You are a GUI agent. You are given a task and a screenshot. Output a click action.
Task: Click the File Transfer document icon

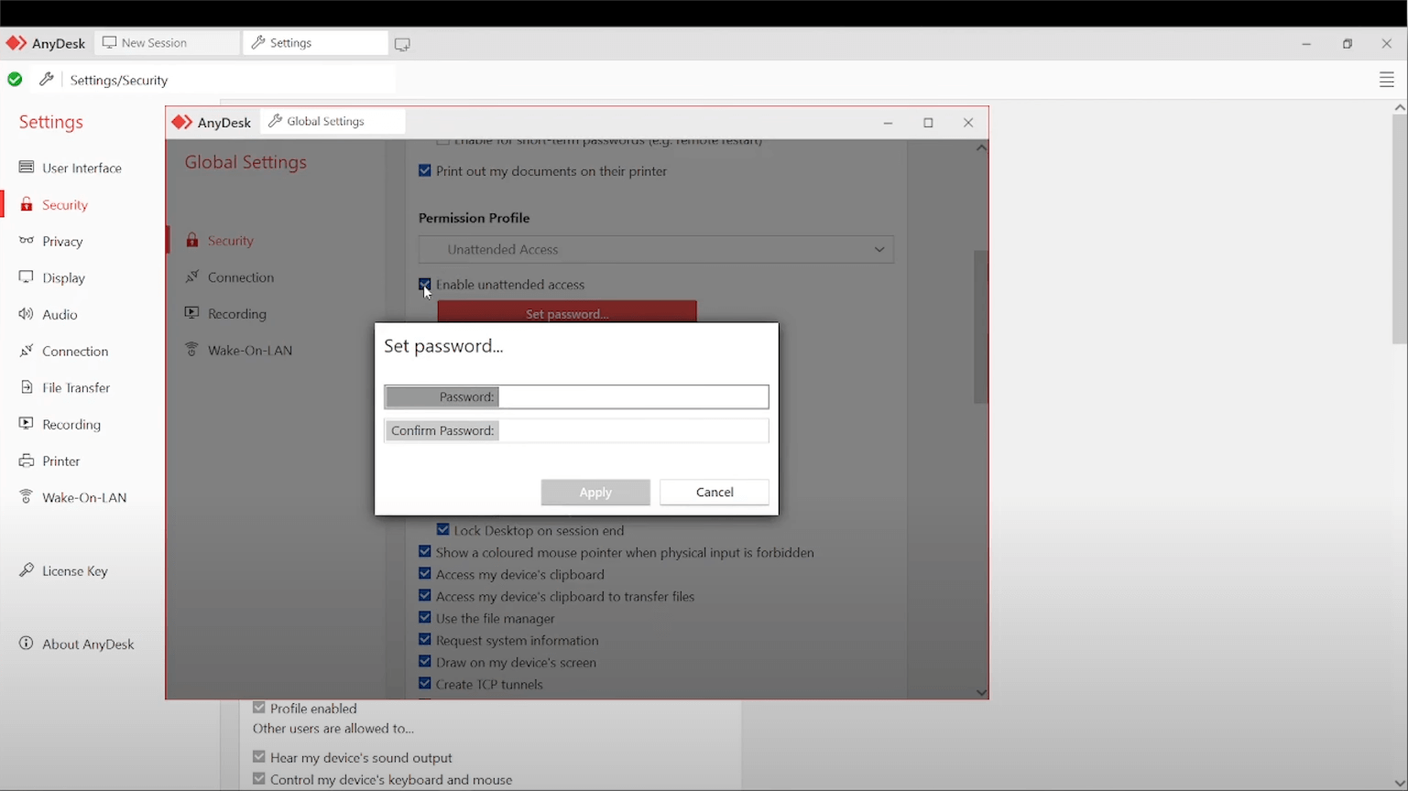coord(27,387)
